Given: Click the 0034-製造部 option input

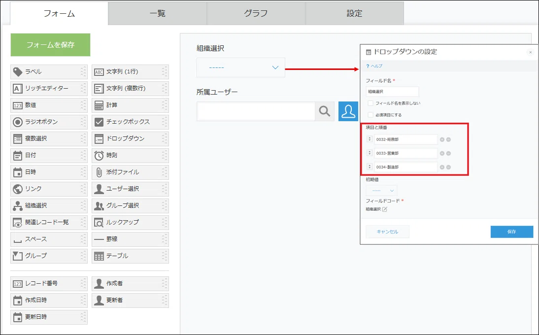Looking at the screenshot, I should click(x=405, y=167).
